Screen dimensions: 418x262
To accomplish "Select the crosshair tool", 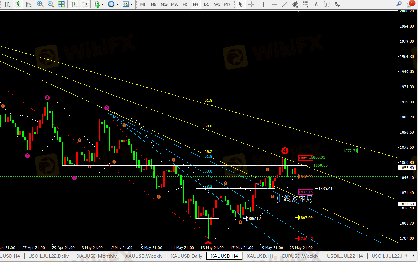I will (251, 4).
